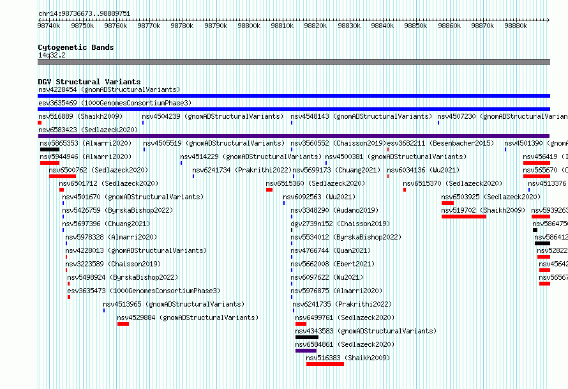Click nsv4501670 gnomAD variant label
Image resolution: width=568 pixels, height=389 pixels.
coord(133,197)
